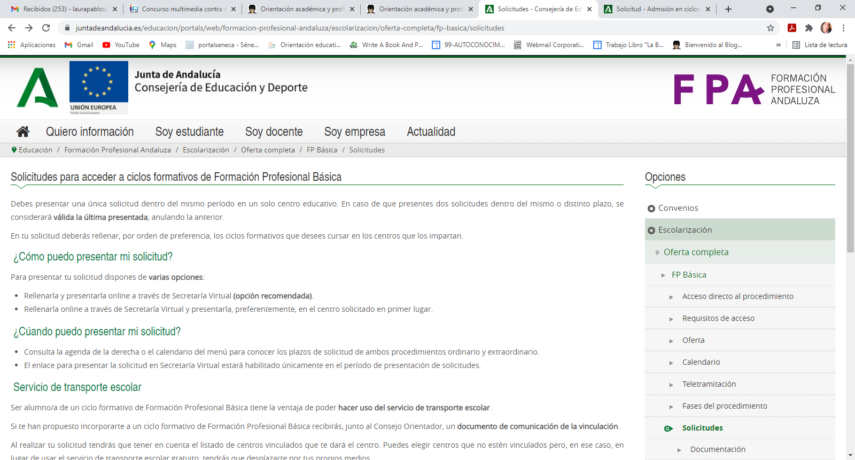Expand Oferta completa in the sidebar
Image resolution: width=855 pixels, height=460 pixels.
click(740, 252)
